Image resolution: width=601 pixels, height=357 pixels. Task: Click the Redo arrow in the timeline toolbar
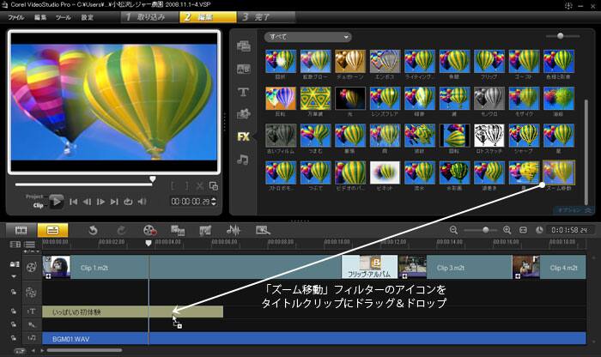click(x=121, y=230)
